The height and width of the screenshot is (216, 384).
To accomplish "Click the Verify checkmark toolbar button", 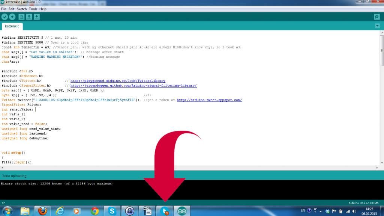I will 4,17.
